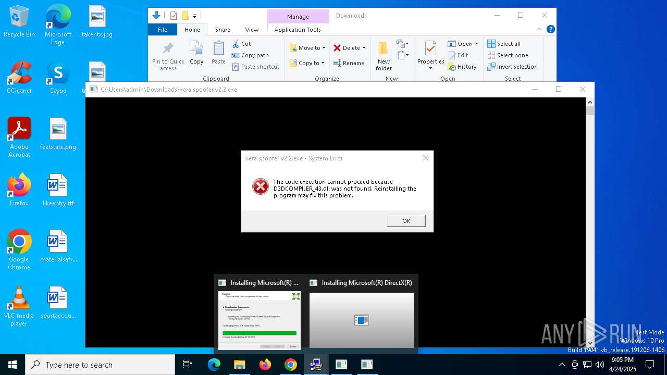Open File Explorer on taskbar

coord(239,365)
